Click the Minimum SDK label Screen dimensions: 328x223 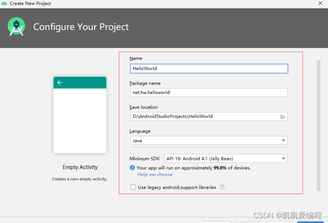(145, 158)
